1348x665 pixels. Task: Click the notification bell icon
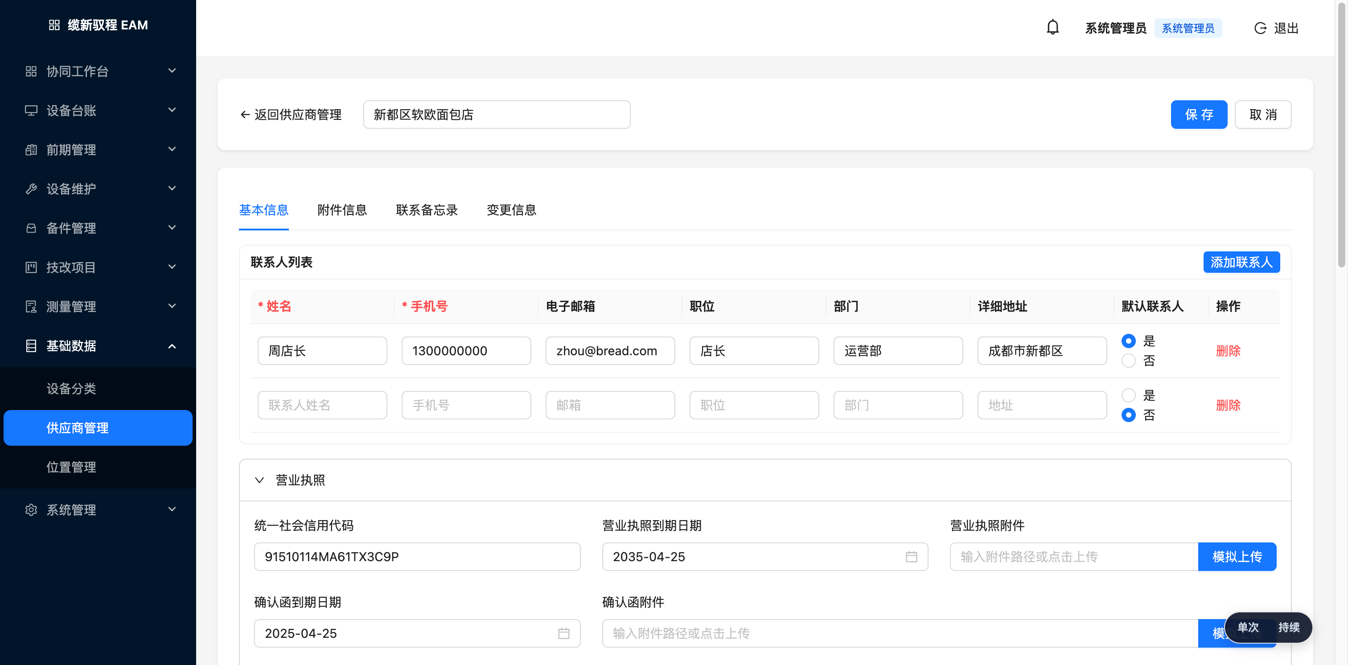coord(1052,28)
